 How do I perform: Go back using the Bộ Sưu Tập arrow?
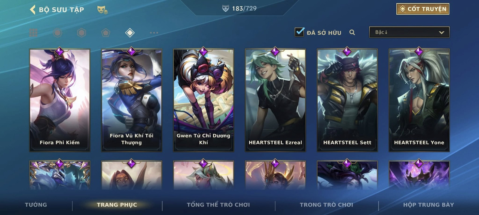pos(33,9)
